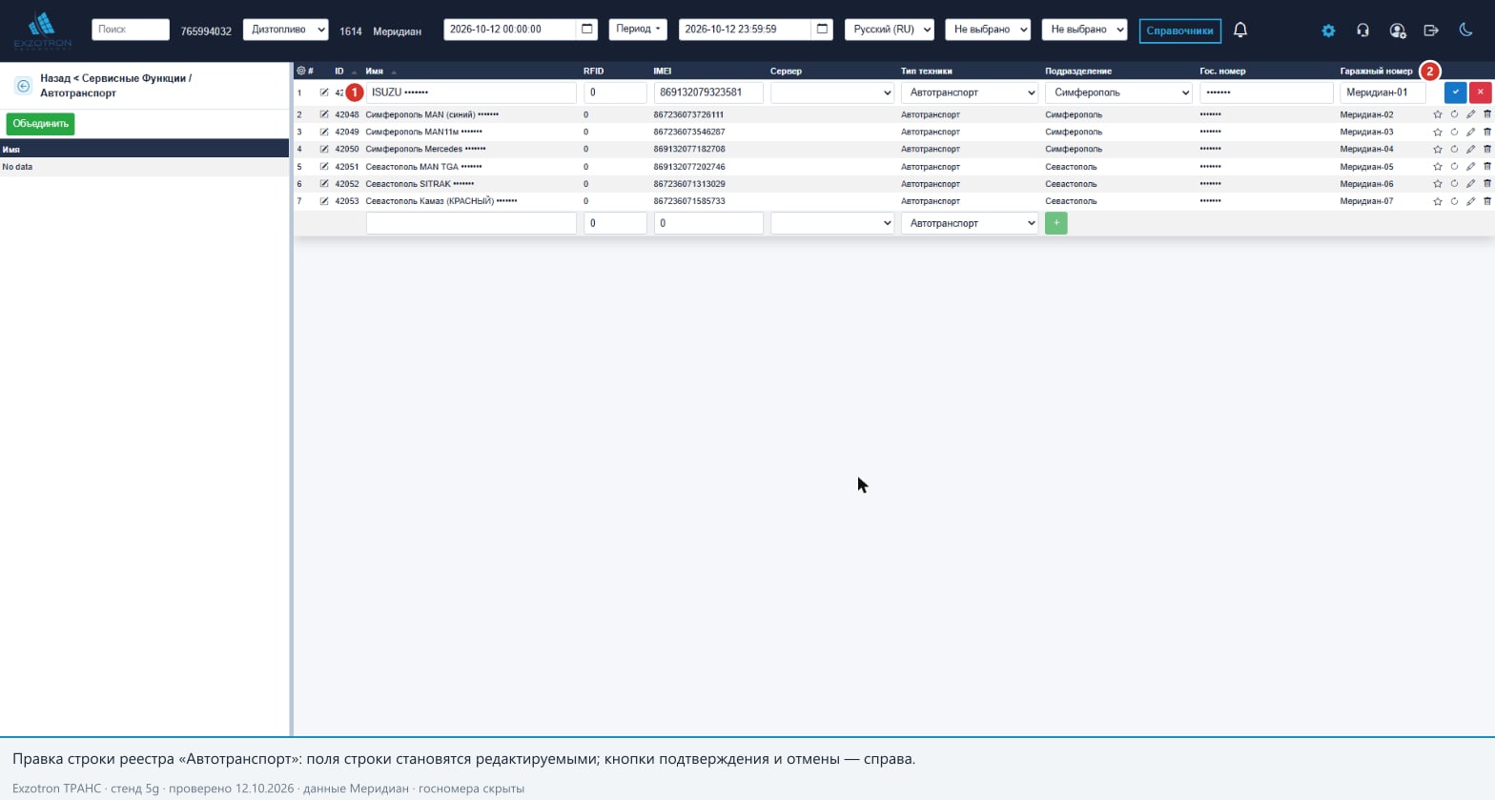Viewport: 1495px width, 800px height.
Task: Toggle selection checkbox for ID 42053
Action: [324, 201]
